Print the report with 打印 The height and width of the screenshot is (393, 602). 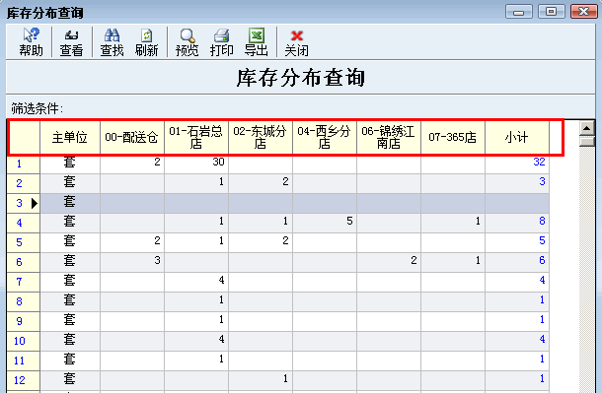(221, 42)
